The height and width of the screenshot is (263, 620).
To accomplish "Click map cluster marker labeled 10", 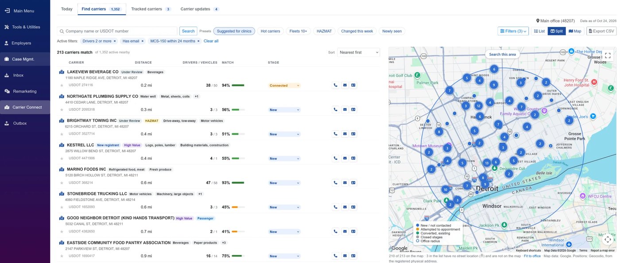I will pyautogui.click(x=445, y=190).
